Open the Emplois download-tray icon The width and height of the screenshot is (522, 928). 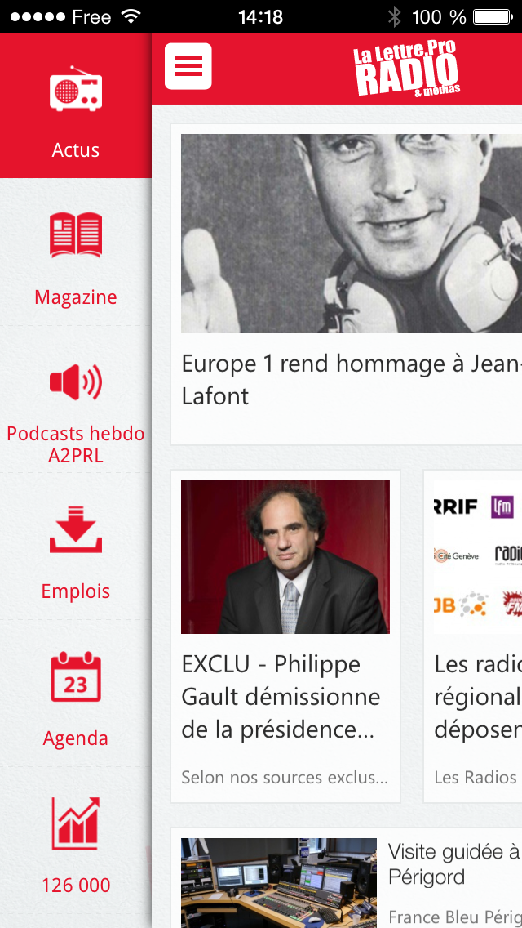click(76, 529)
